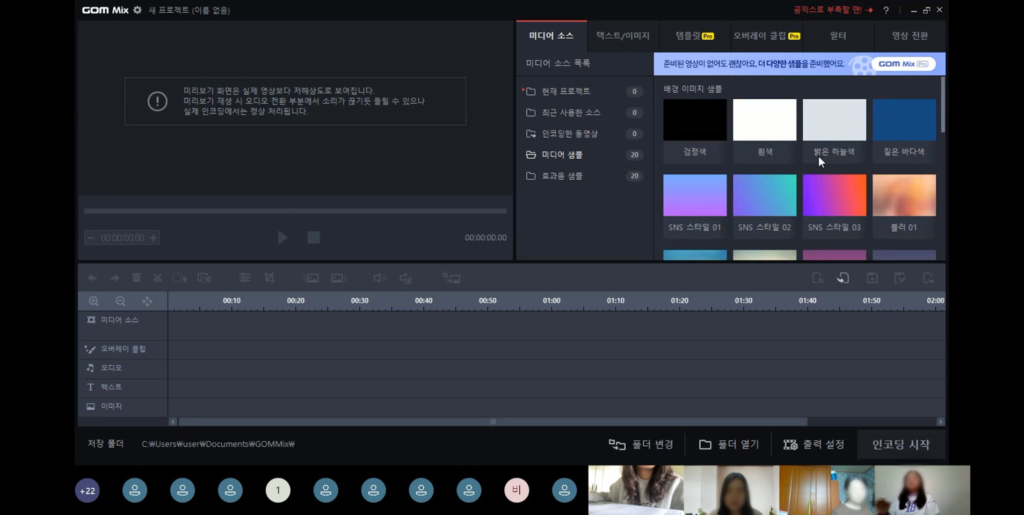Choose the 검정색 background swatch
Viewport: 1024px width, 515px height.
pos(695,120)
